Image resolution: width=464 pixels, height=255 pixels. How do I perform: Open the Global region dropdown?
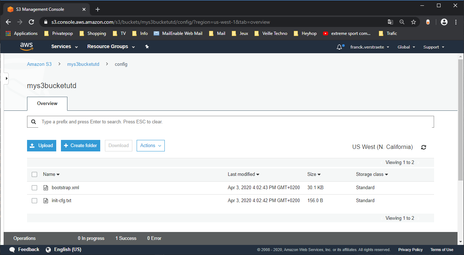(x=406, y=47)
